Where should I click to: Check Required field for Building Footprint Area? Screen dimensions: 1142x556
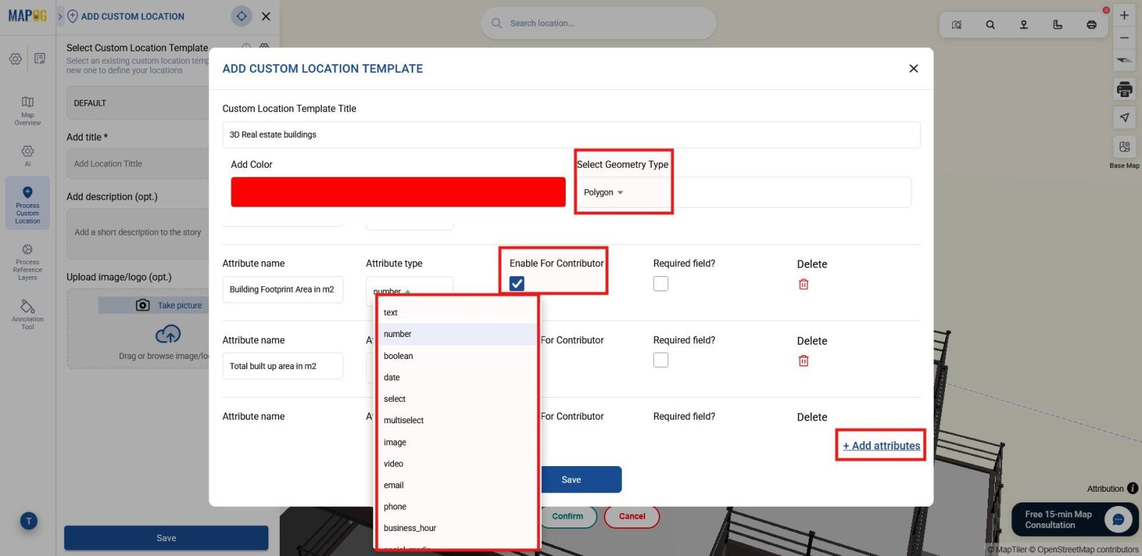[661, 283]
